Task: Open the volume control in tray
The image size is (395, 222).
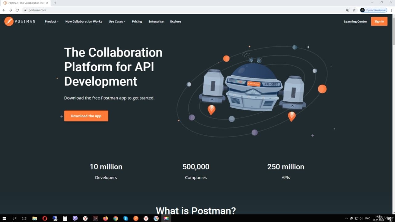Action: [361, 218]
